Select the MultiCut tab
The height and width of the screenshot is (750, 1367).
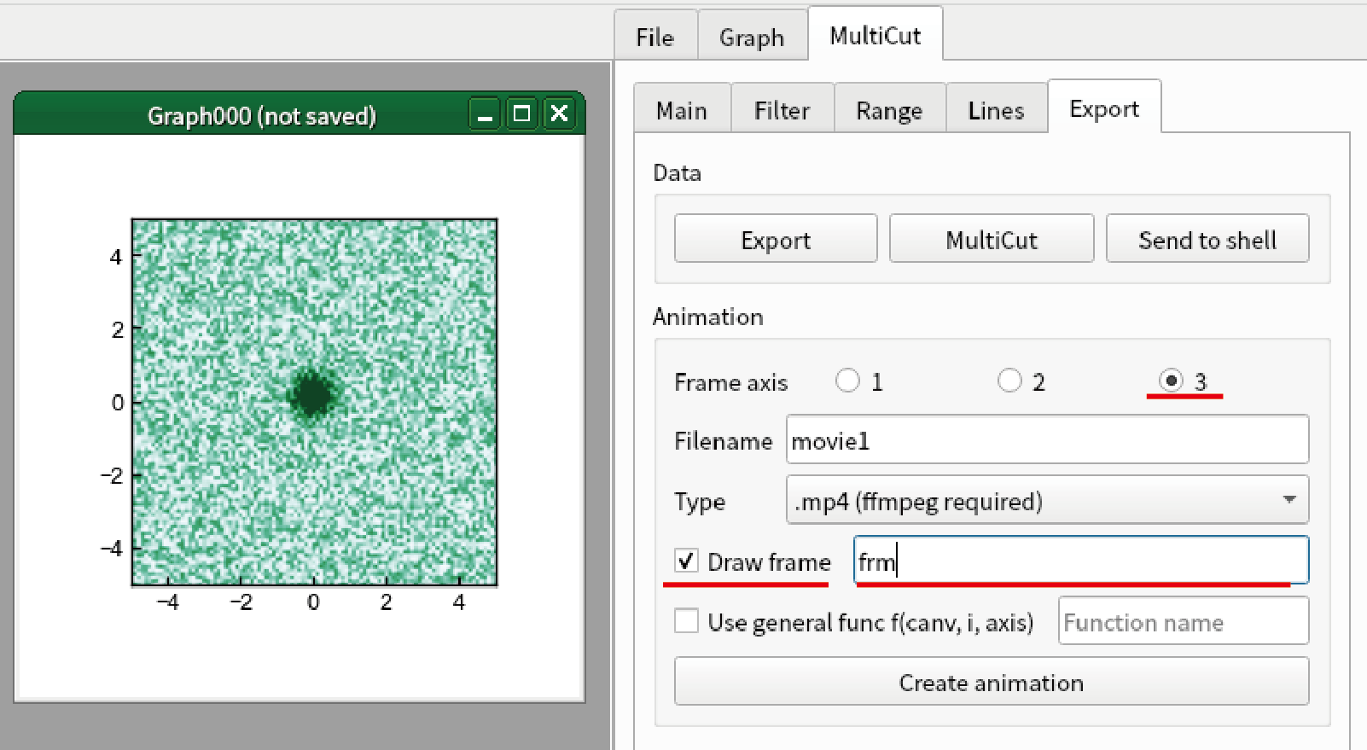tap(875, 35)
